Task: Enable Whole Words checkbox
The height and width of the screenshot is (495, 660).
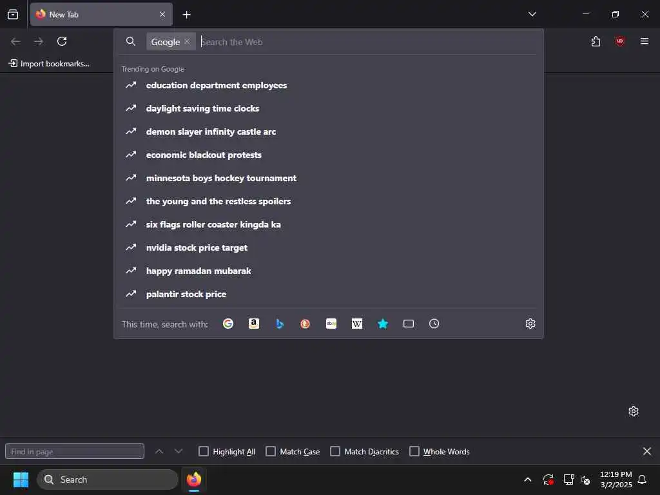Action: (x=414, y=451)
